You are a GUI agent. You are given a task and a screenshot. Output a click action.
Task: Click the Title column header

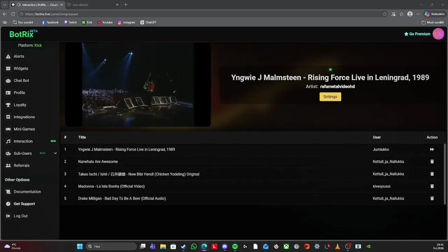(x=82, y=137)
